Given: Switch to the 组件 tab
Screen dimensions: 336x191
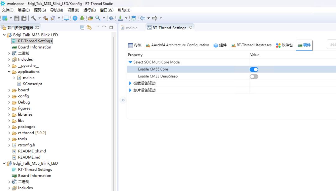Looking at the screenshot, I should pos(220,45).
